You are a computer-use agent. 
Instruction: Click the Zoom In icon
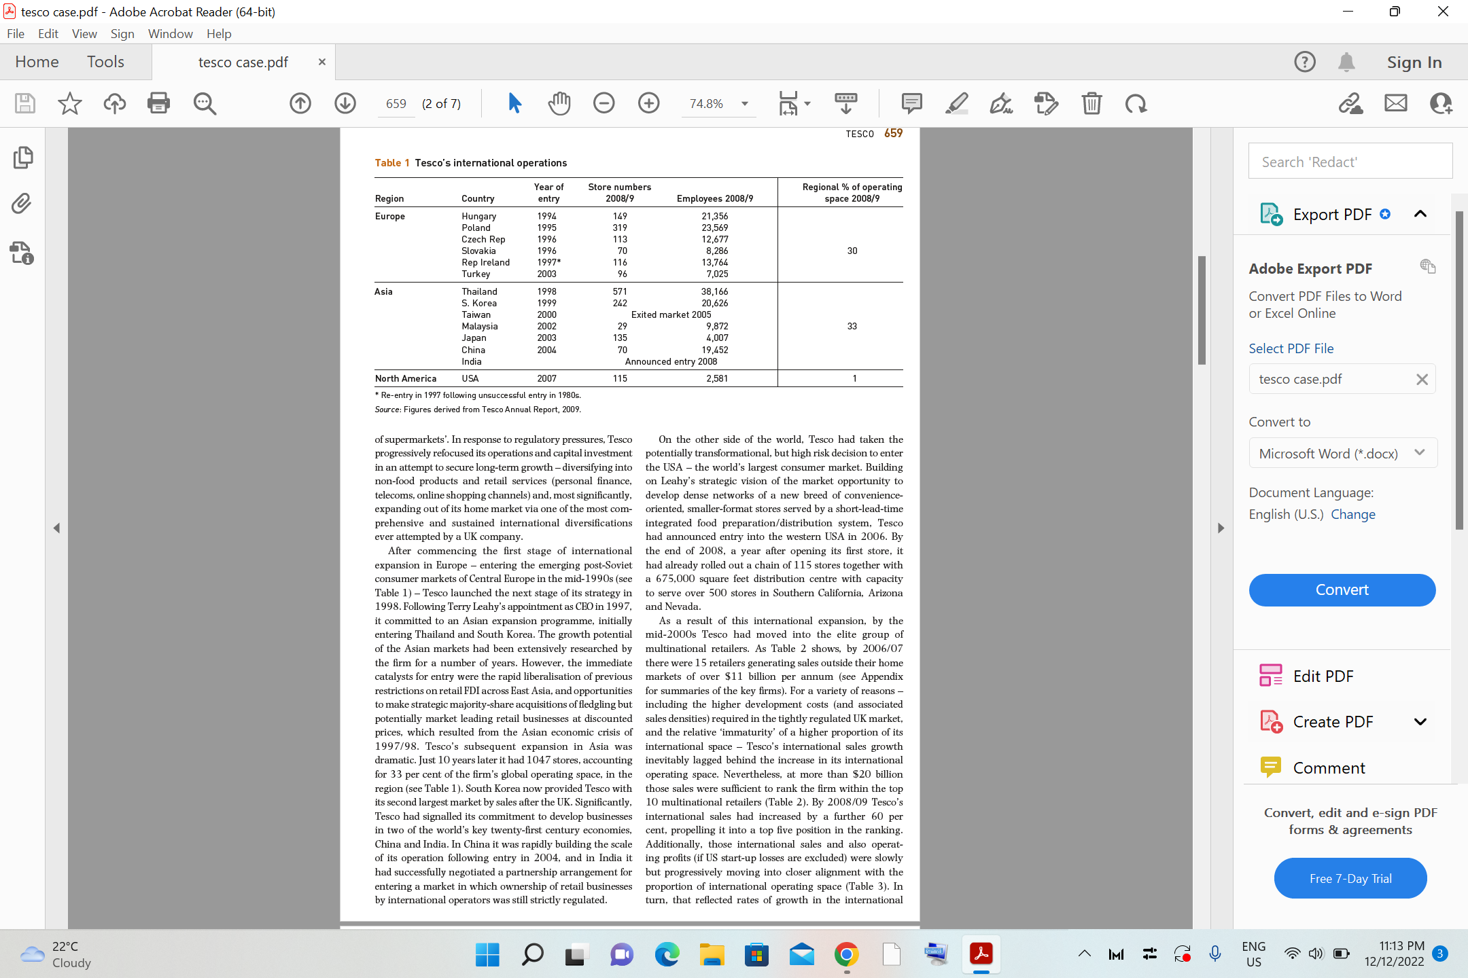coord(648,103)
